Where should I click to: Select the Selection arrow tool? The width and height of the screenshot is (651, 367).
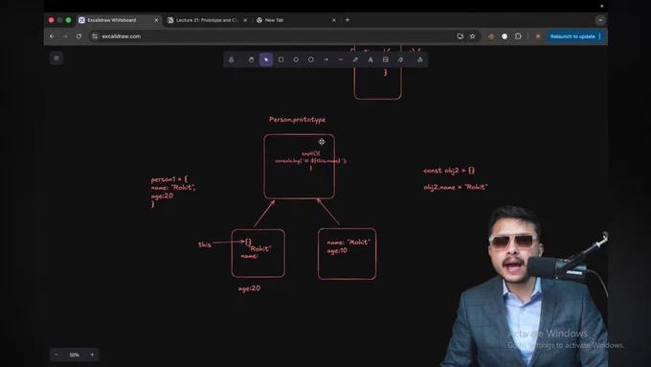pos(266,59)
